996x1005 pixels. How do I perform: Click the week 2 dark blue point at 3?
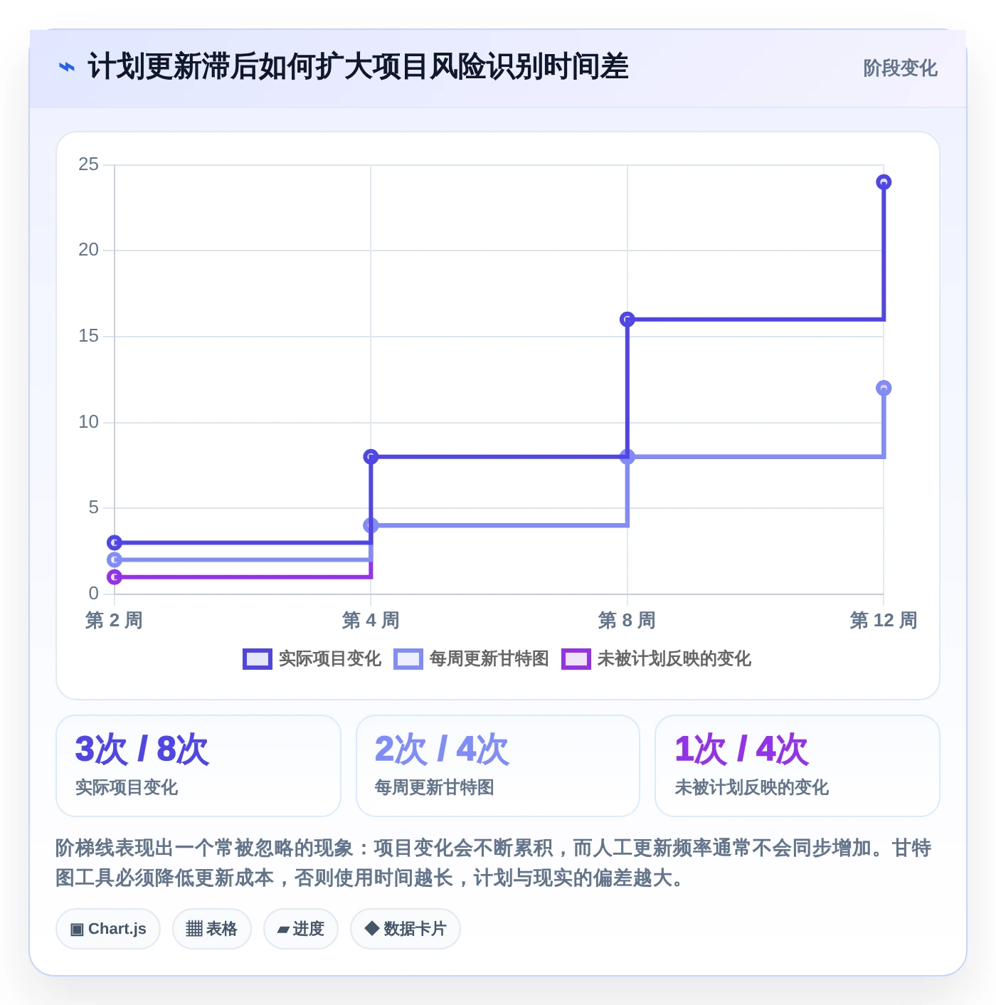pos(115,542)
